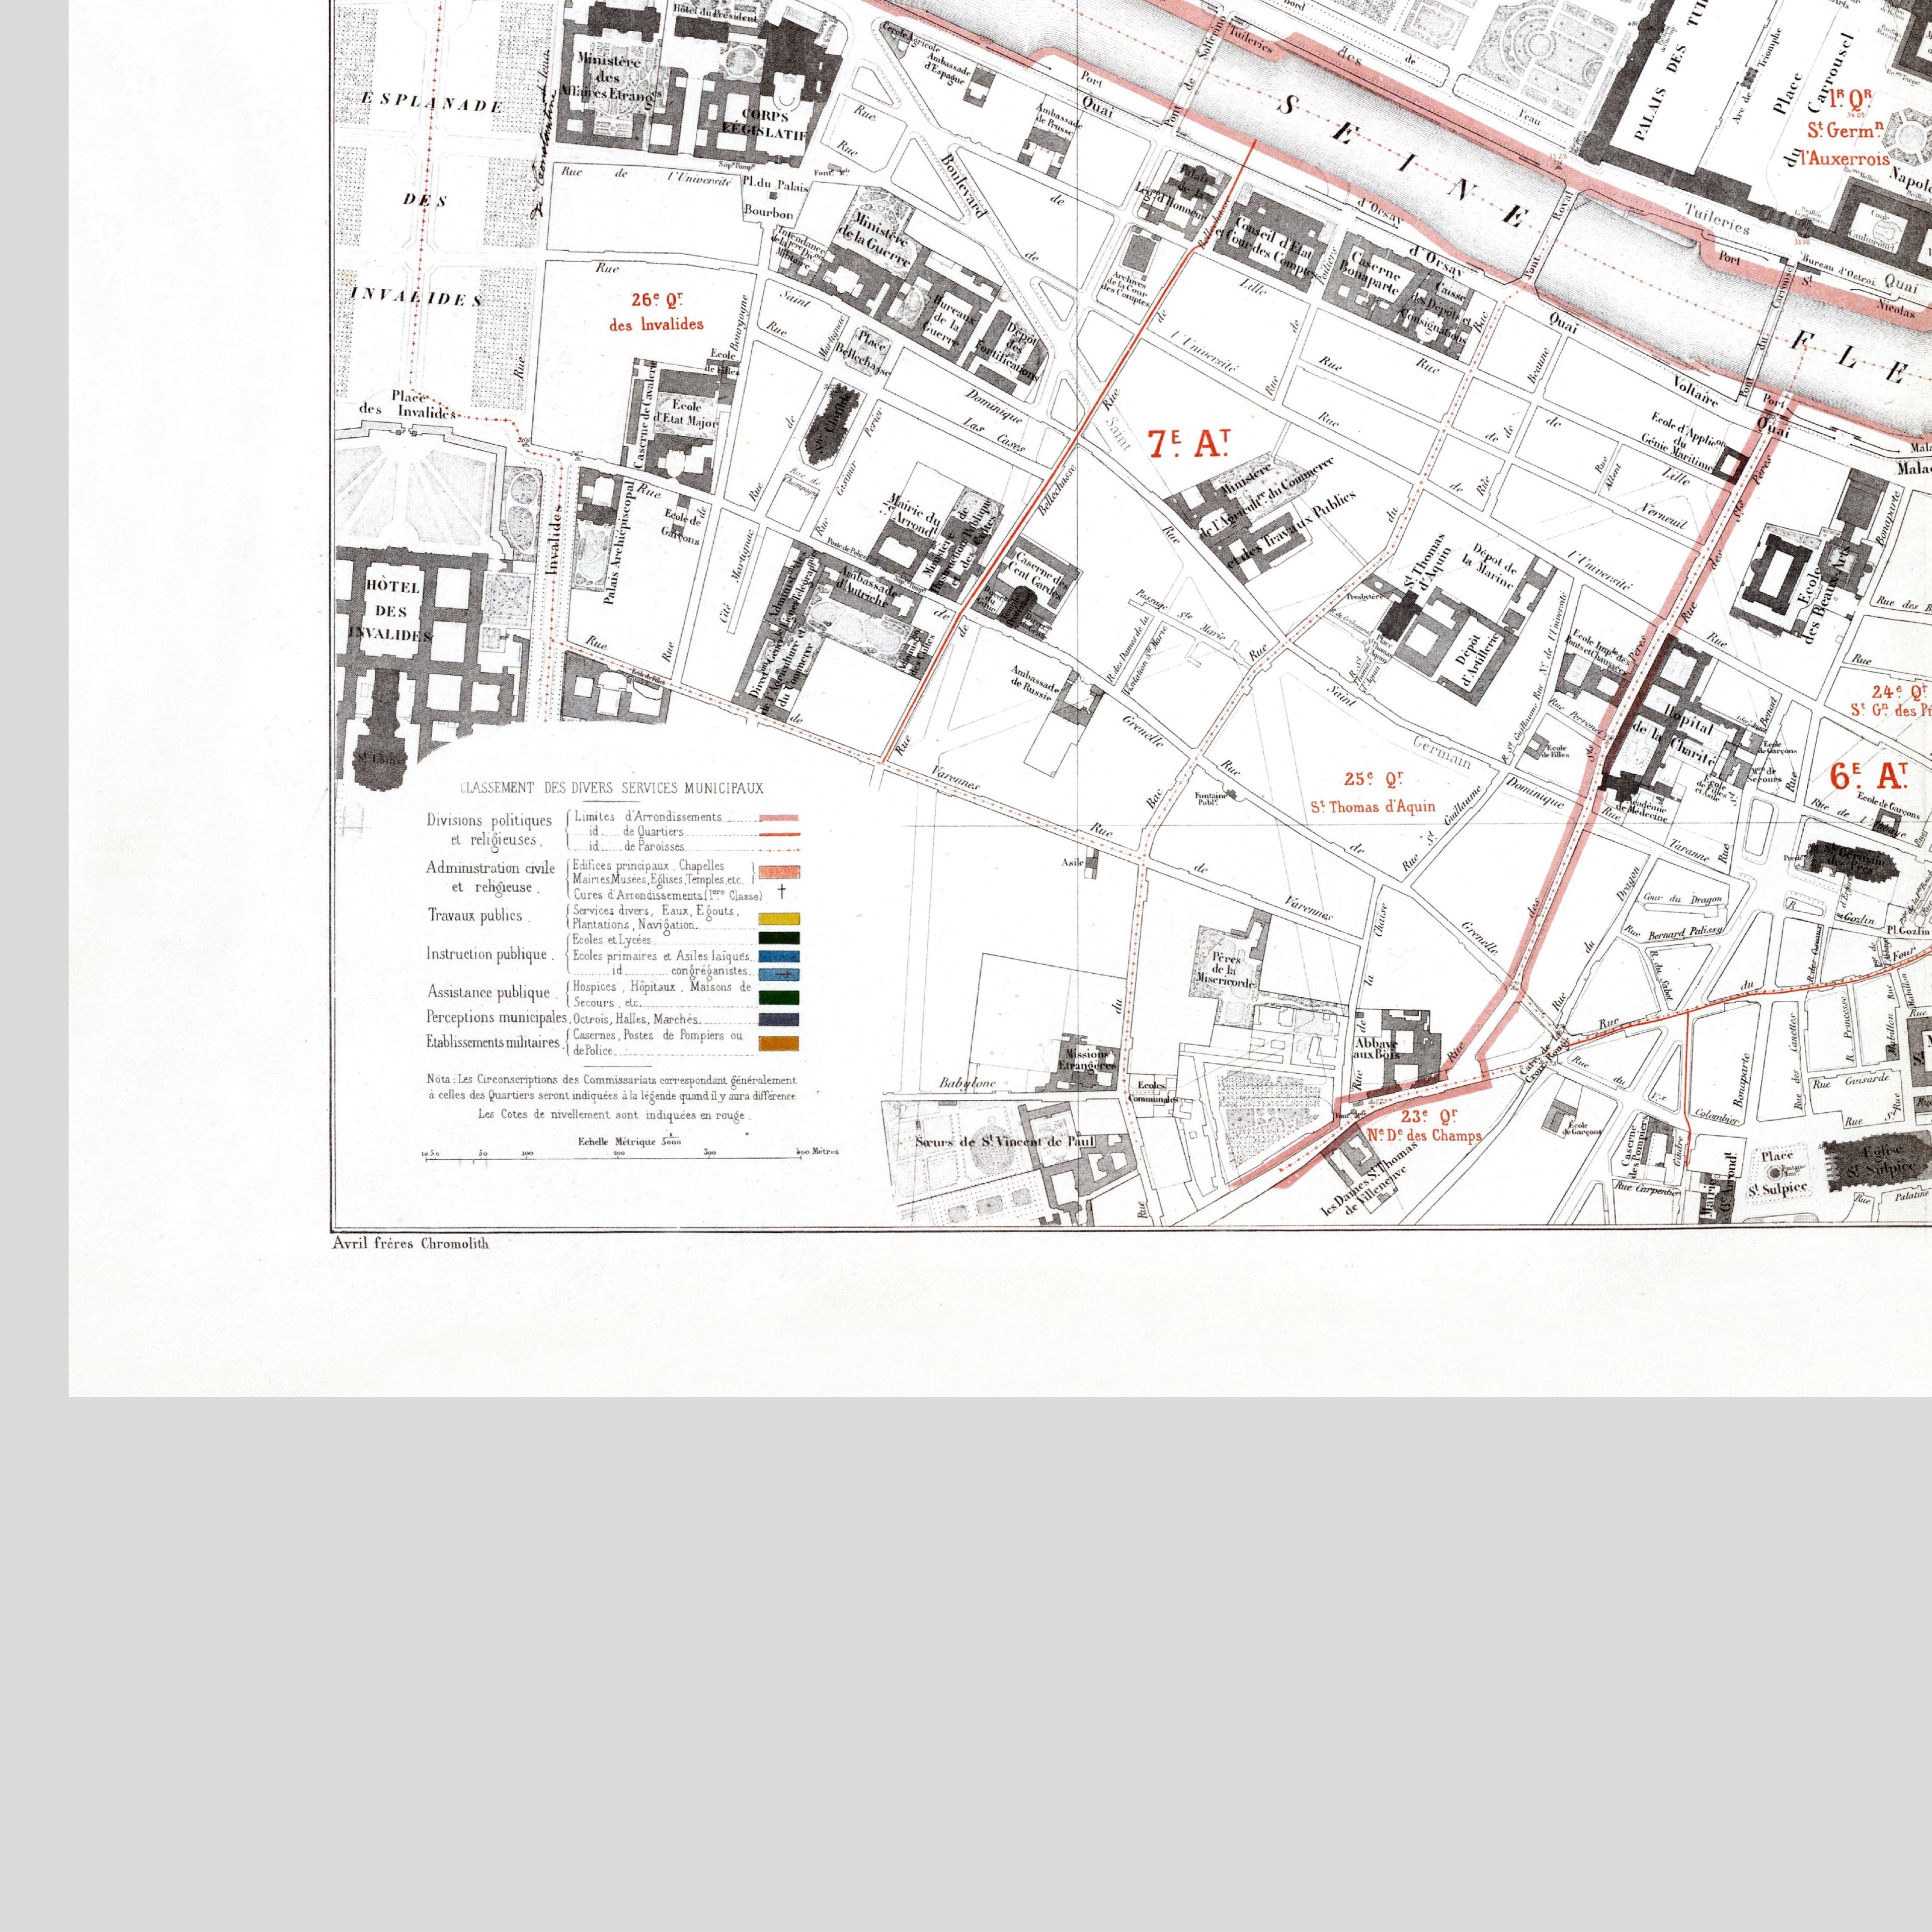Click the Limites d'Arrondissements legend line

pyautogui.click(x=778, y=819)
